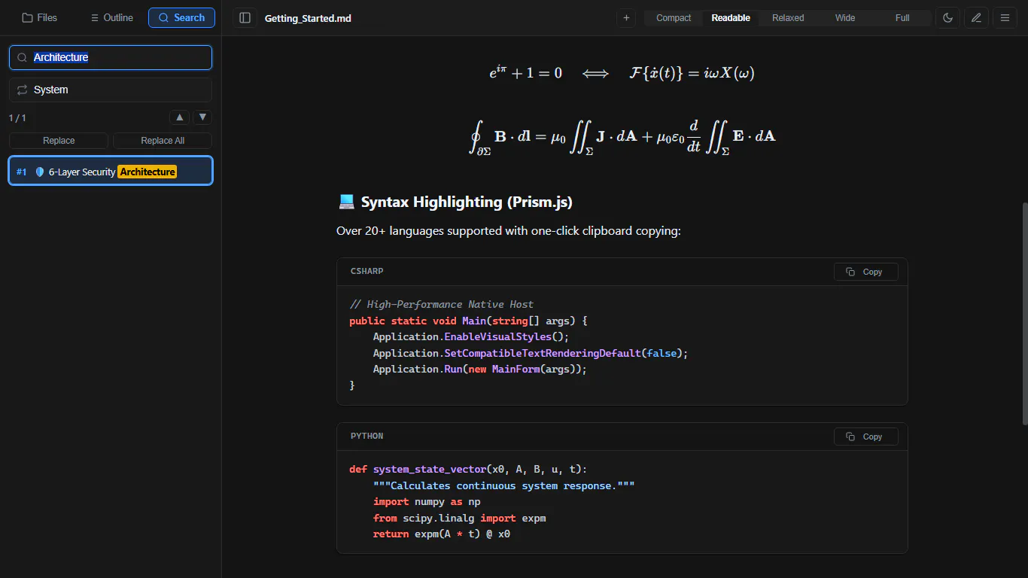
Task: Copy the PYTHON code block
Action: click(865, 437)
